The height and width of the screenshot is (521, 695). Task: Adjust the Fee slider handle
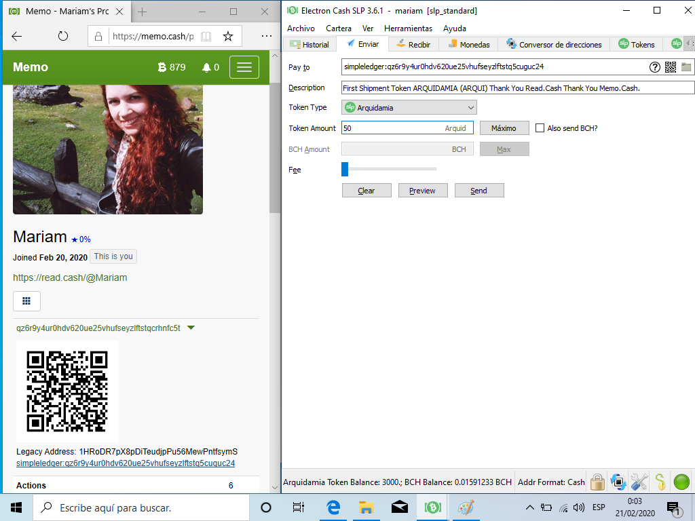point(345,169)
